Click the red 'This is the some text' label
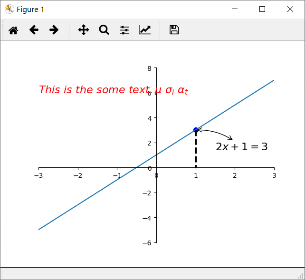 [114, 90]
